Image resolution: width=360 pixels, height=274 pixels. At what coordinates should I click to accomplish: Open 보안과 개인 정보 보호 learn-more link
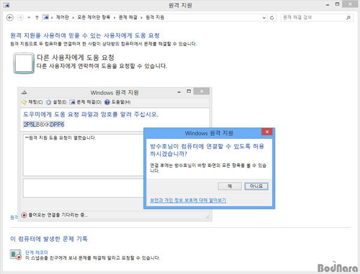pos(187,200)
